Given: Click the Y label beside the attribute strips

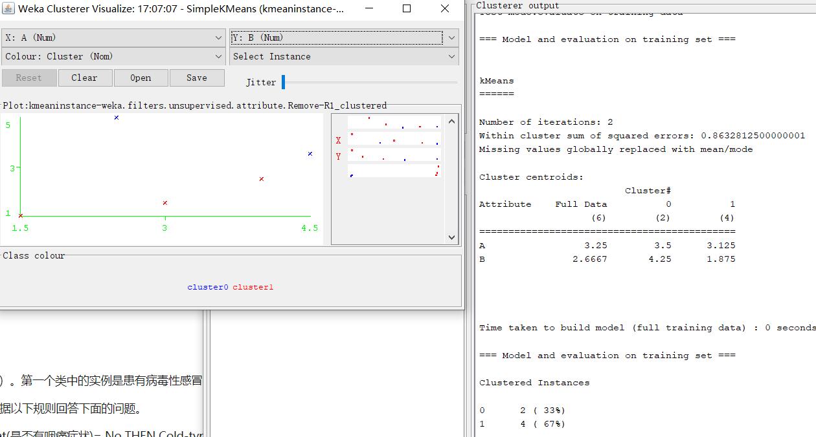Looking at the screenshot, I should coord(337,155).
